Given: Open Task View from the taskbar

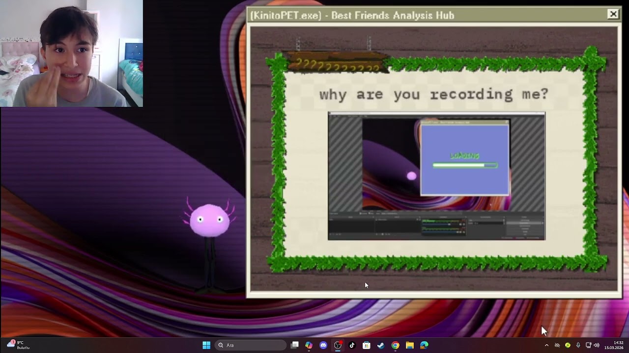Looking at the screenshot, I should coord(294,345).
